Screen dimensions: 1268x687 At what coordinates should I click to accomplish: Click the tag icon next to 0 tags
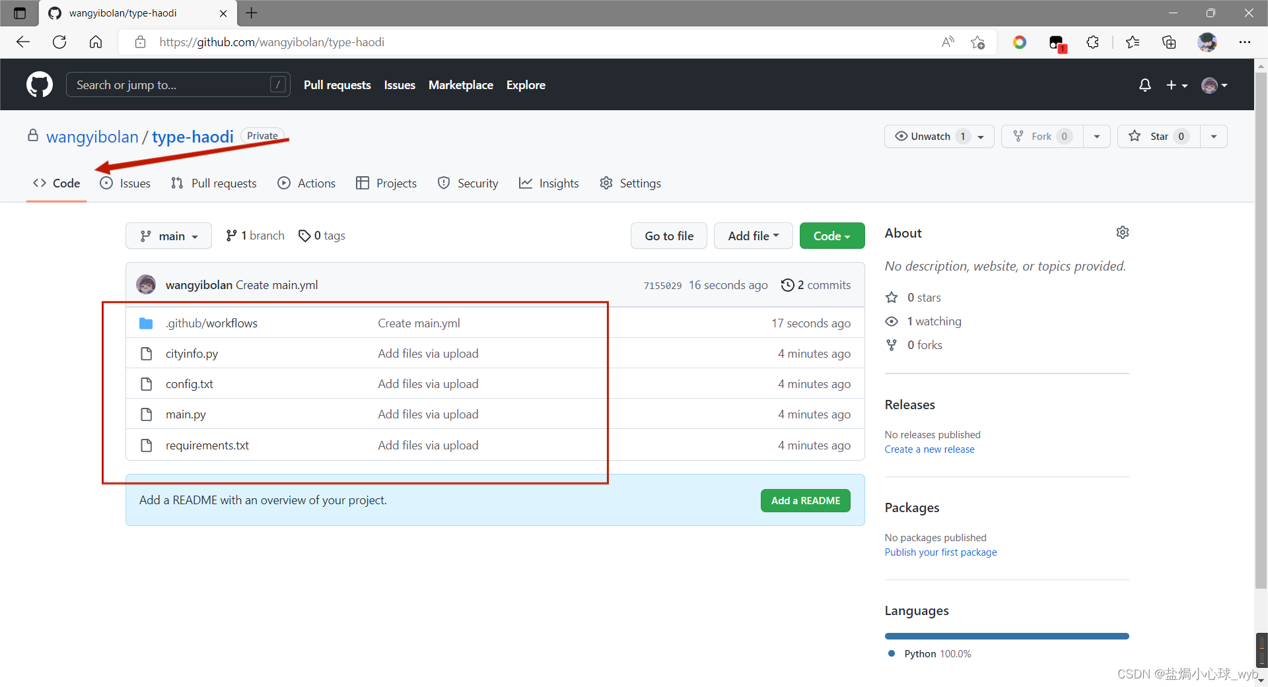tap(304, 236)
